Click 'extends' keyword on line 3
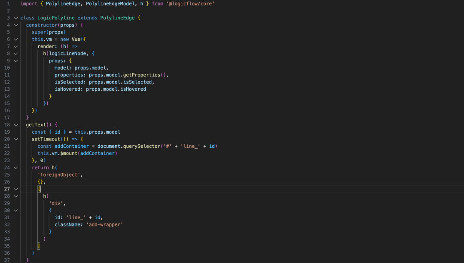The width and height of the screenshot is (464, 263). (87, 18)
